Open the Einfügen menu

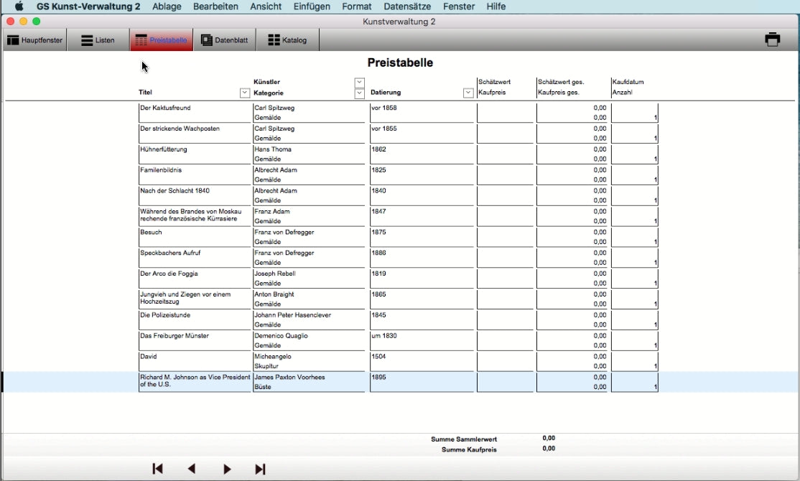click(x=312, y=6)
